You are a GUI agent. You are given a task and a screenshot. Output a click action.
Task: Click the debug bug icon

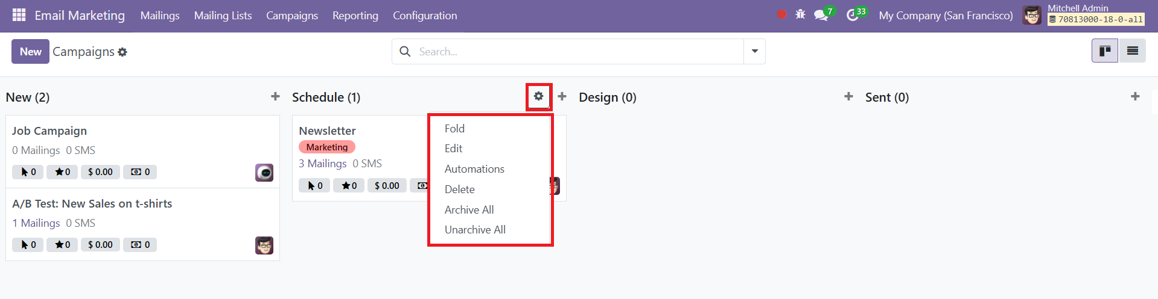tap(800, 14)
